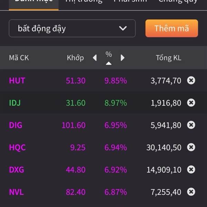This screenshot has width=207, height=207.
Task: Switch to the Thị trường tab
Action: pos(84,1)
